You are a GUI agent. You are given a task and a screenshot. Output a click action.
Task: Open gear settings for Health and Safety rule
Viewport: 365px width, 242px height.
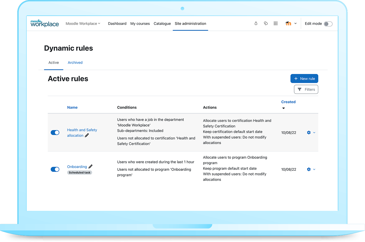tap(309, 133)
